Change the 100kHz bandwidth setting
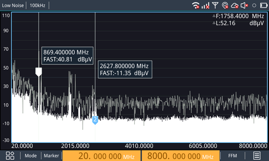Viewport: 269px width, 161px height. [37, 5]
